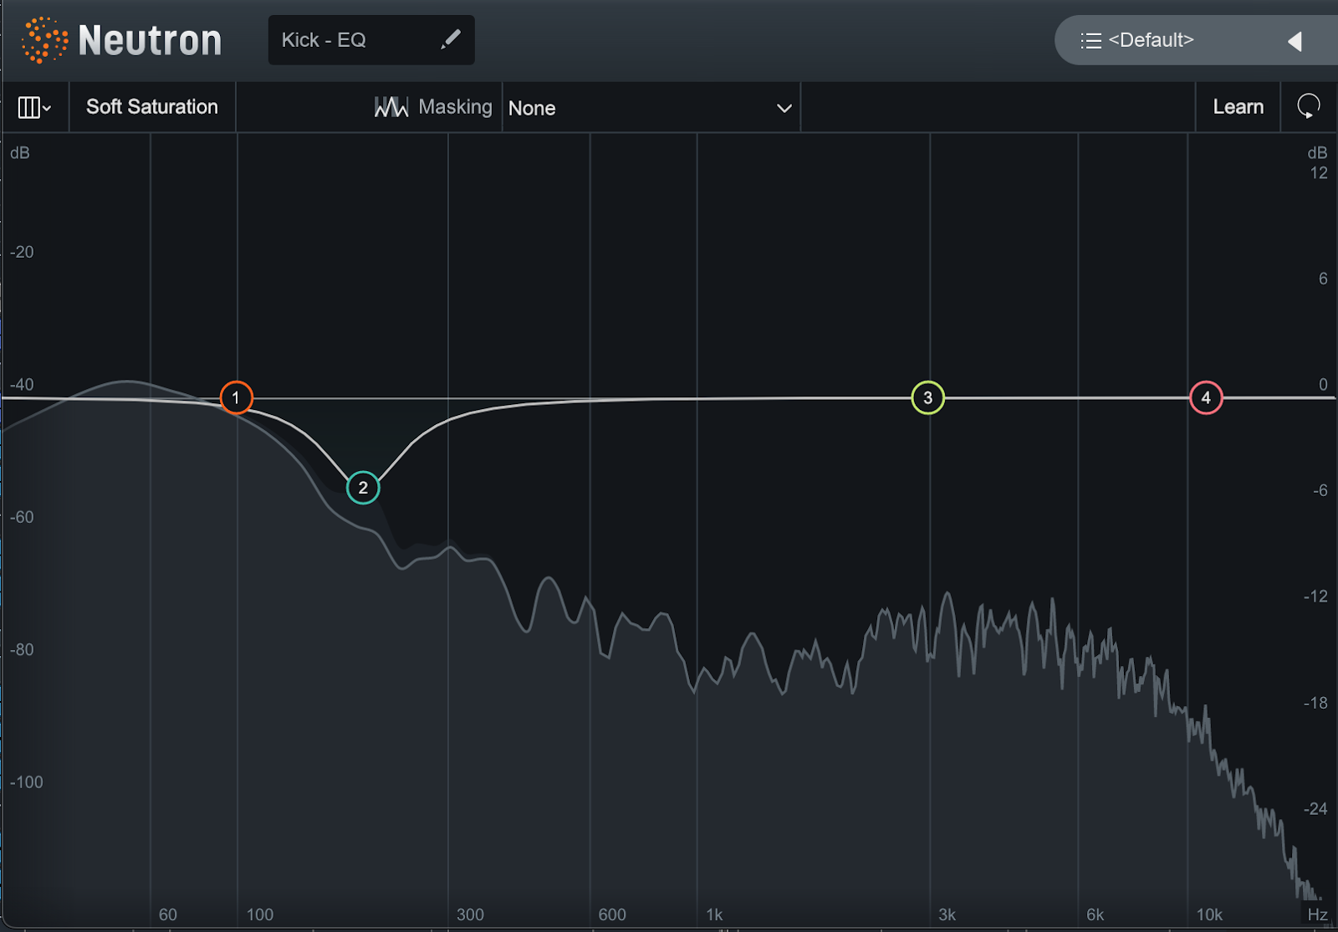Click the Neutron logo icon
Image resolution: width=1338 pixels, height=932 pixels.
tap(44, 40)
